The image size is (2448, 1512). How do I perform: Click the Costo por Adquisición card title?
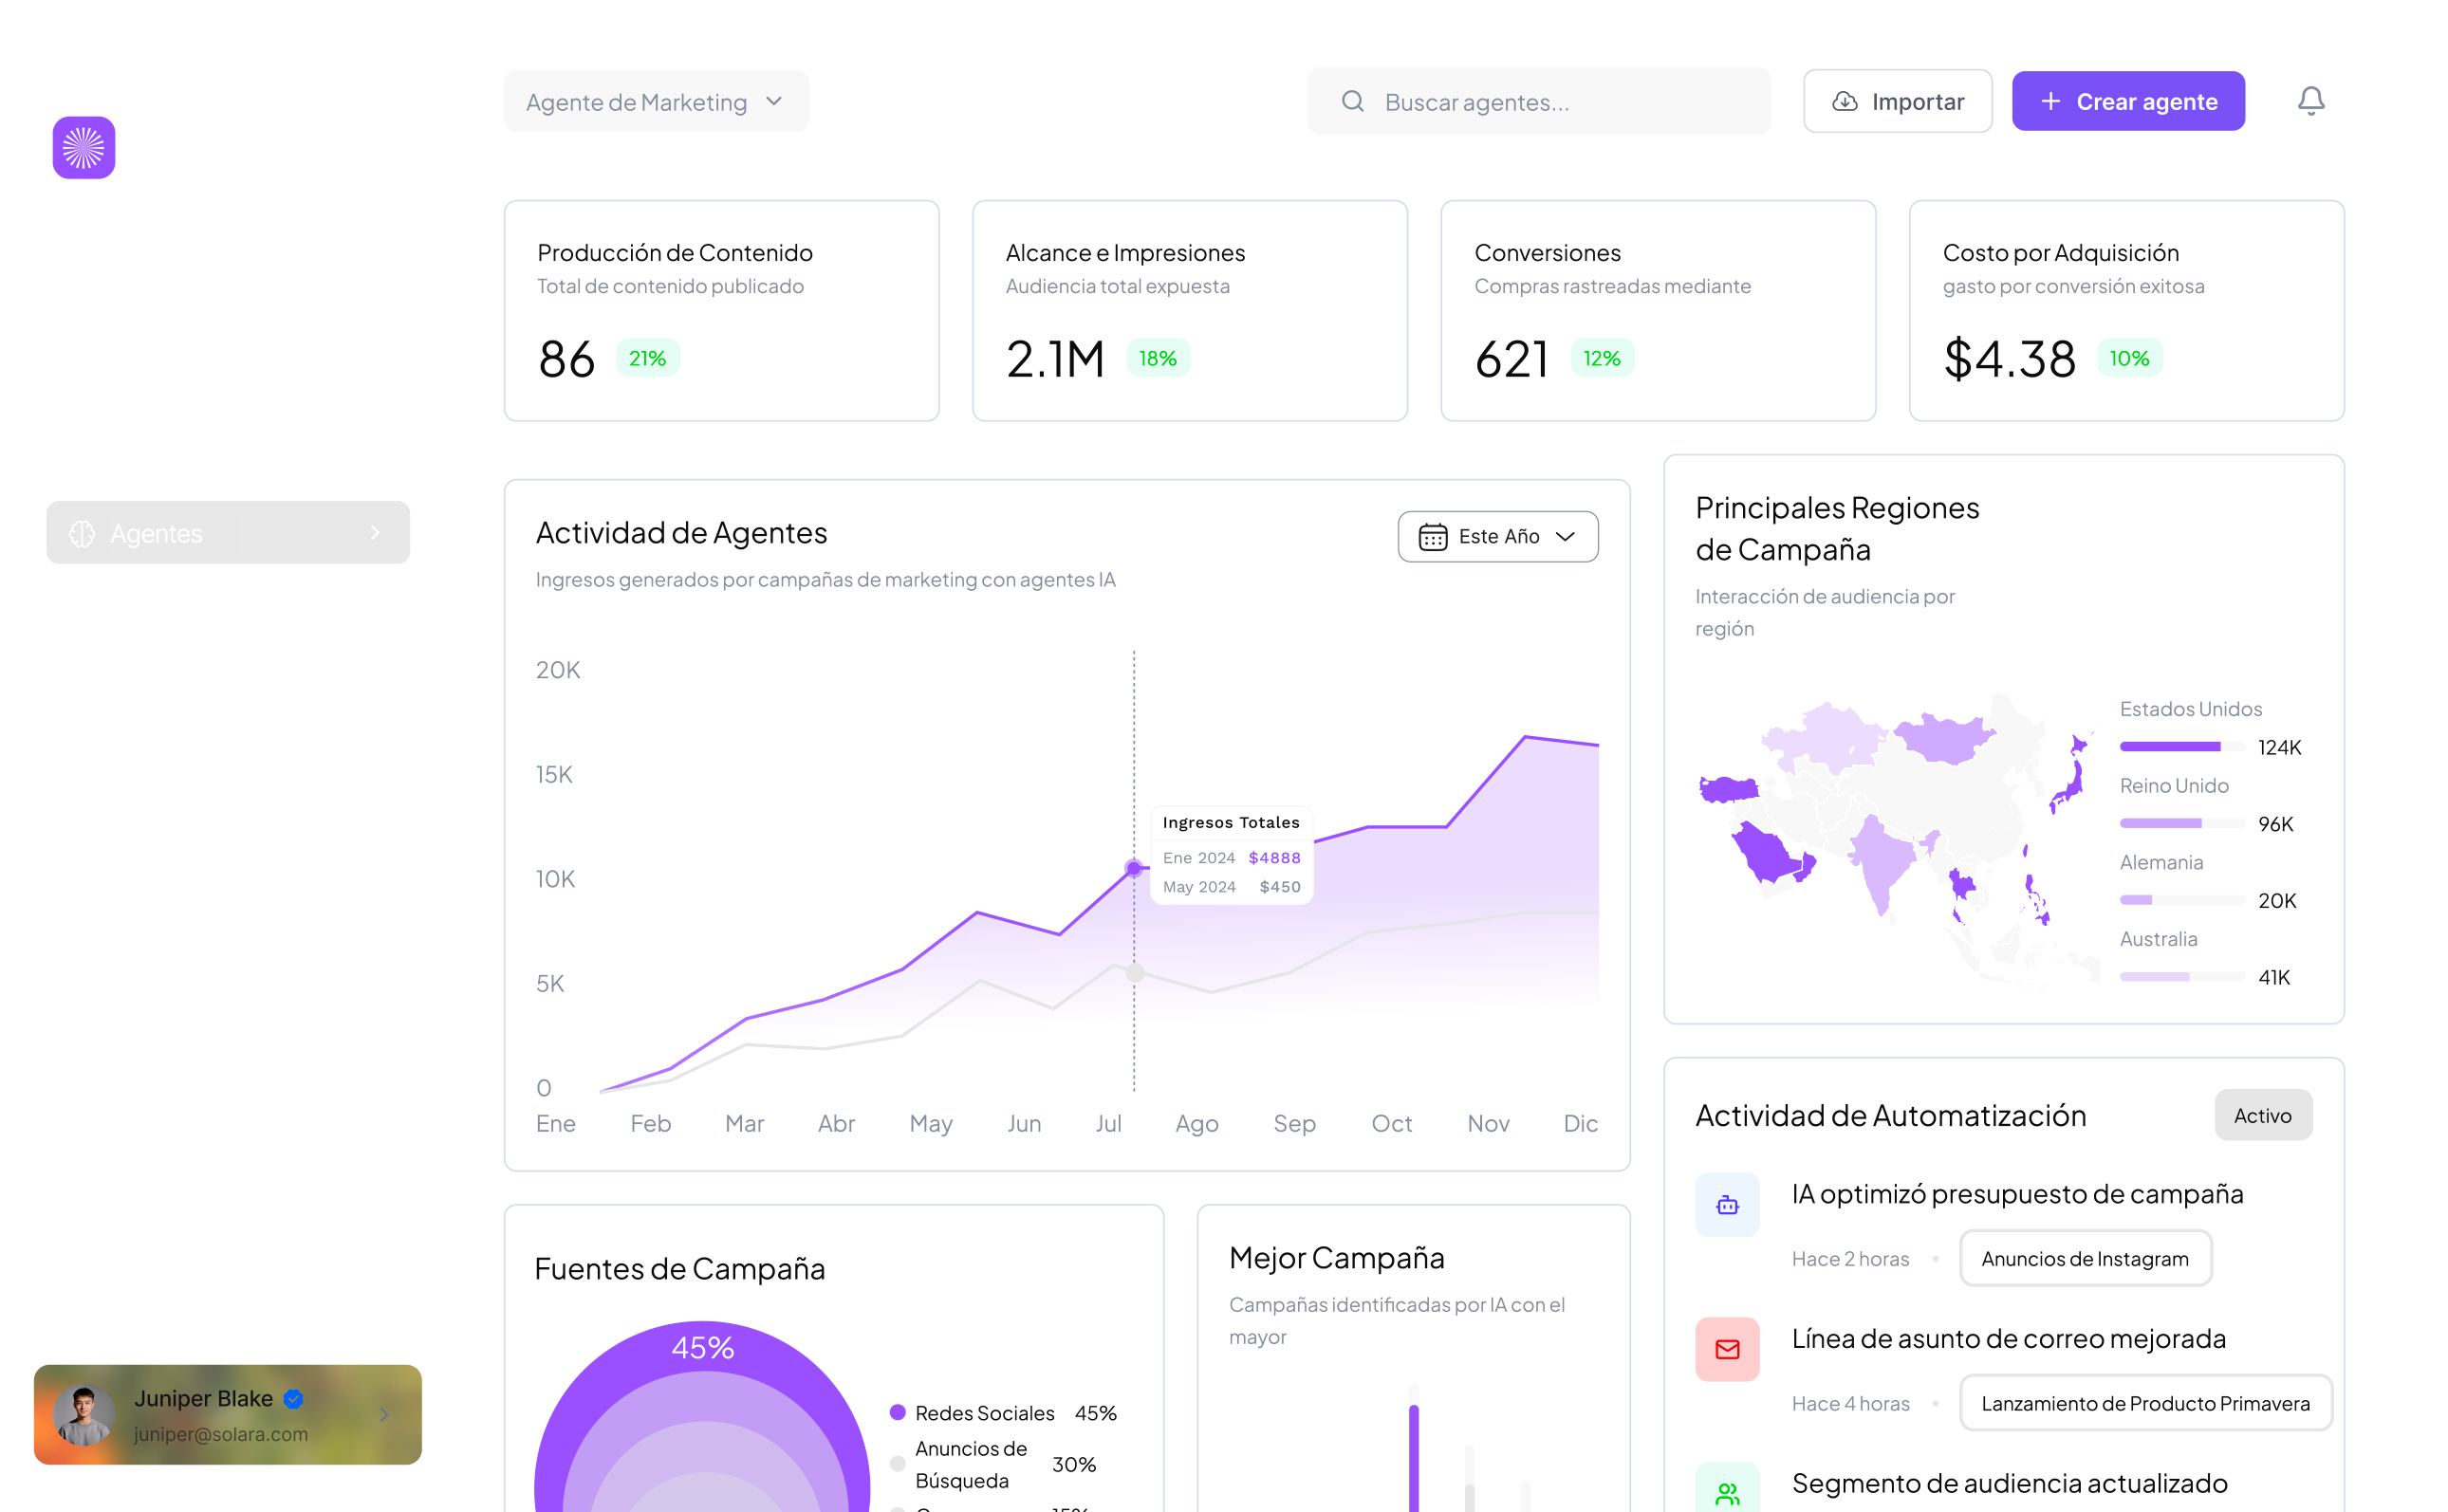pyautogui.click(x=2061, y=253)
